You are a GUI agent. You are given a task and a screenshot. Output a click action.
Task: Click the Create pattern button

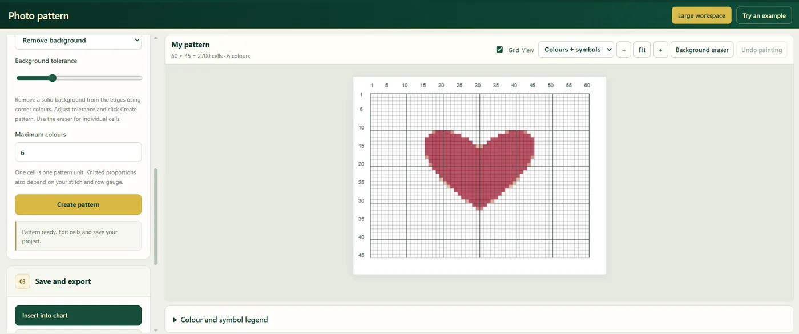78,204
